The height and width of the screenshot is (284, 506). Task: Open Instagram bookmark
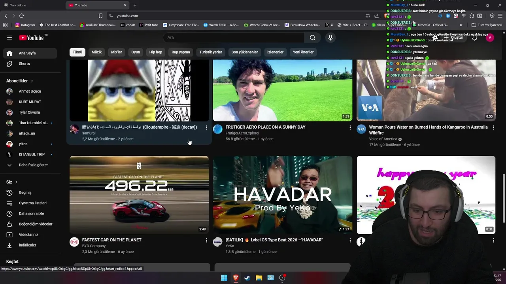[25, 25]
